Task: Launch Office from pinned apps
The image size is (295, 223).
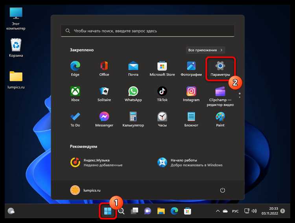Action: click(x=104, y=68)
